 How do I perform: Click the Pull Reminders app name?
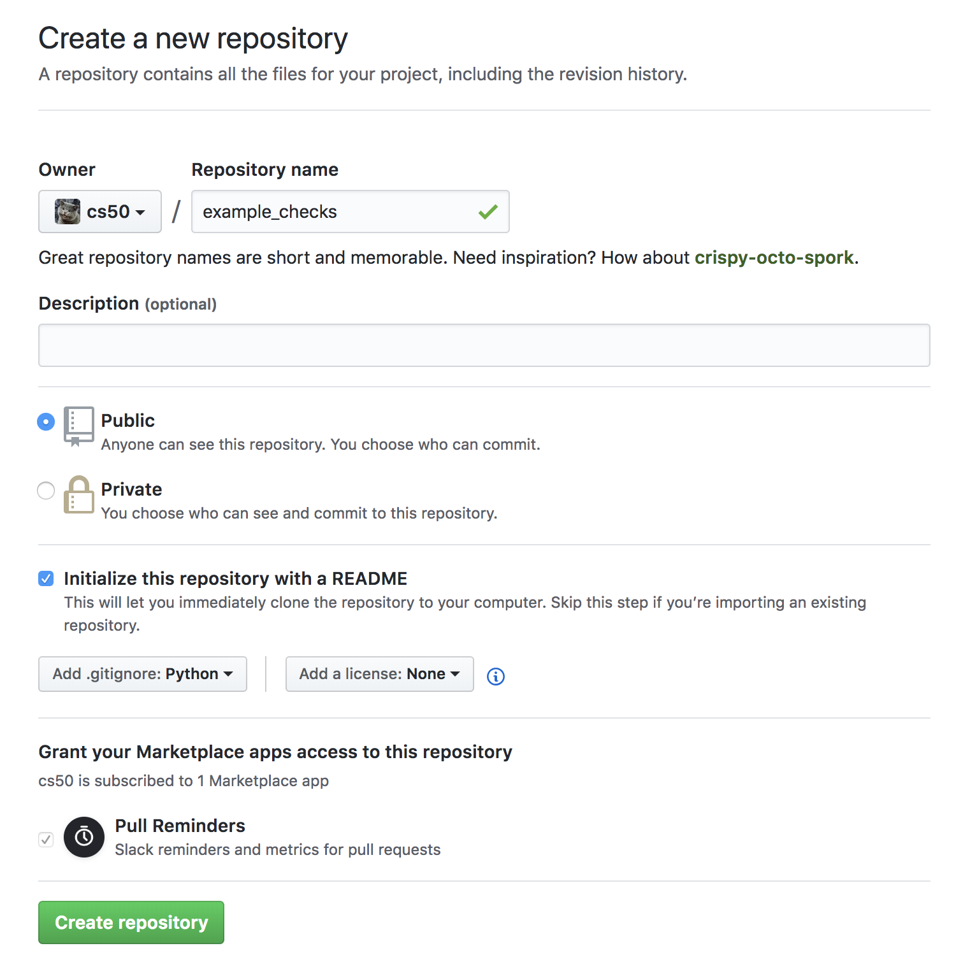click(180, 826)
